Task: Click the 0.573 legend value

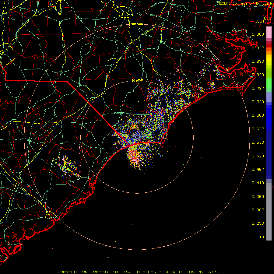Action: click(258, 142)
